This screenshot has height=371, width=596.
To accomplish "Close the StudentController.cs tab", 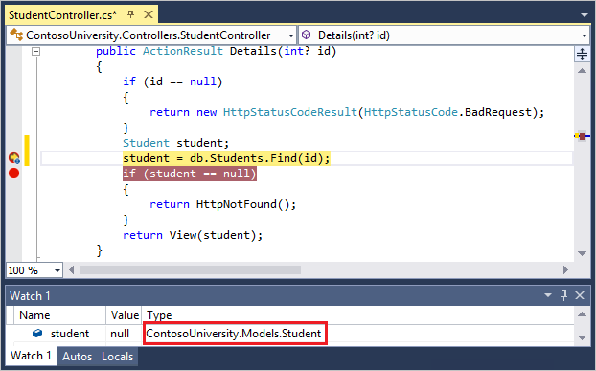I will 149,14.
